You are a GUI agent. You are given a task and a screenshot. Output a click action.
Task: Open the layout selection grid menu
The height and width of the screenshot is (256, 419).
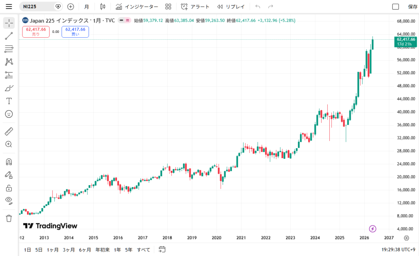[x=168, y=7]
